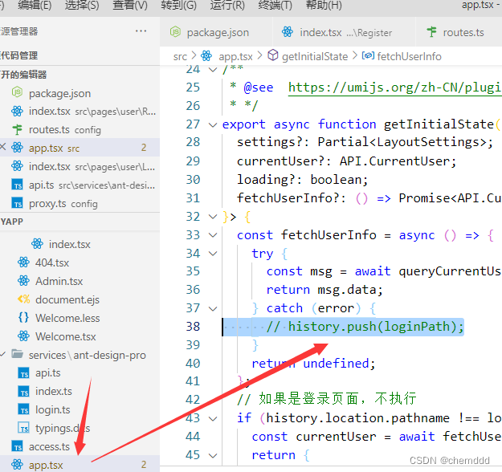Click braces icon of Welcome.less file
The width and height of the screenshot is (502, 472).
[23, 318]
